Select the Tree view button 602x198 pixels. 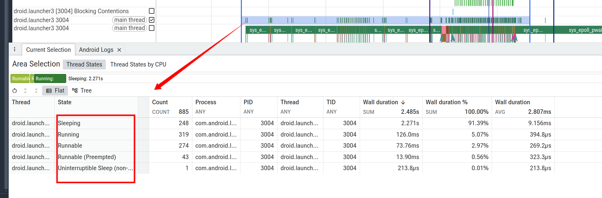[x=82, y=90]
